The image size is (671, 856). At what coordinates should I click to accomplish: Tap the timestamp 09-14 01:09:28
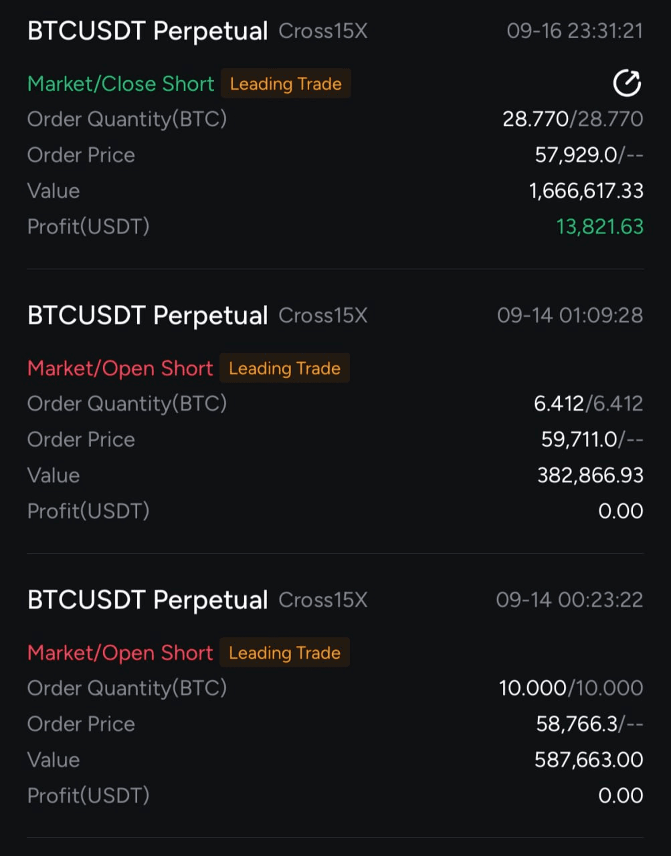(x=570, y=316)
